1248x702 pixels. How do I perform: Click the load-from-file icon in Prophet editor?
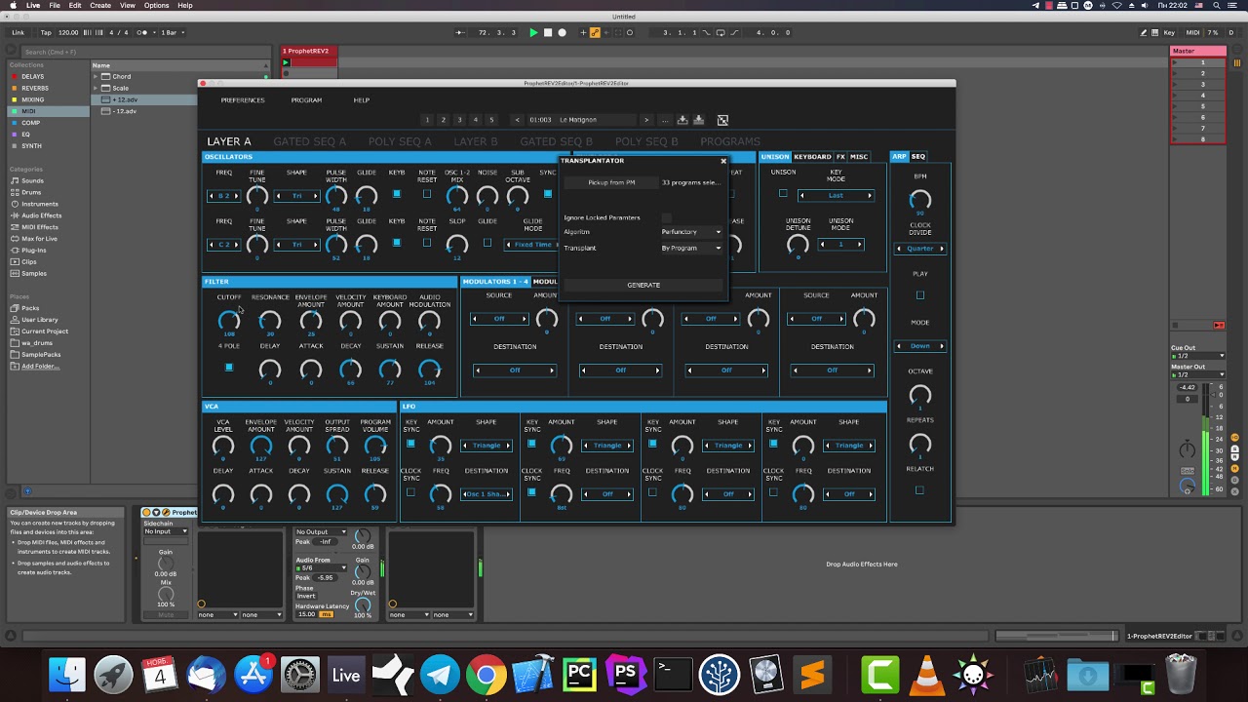coord(698,120)
